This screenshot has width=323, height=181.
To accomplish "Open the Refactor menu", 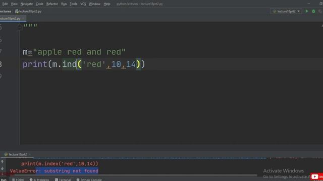I will [x=52, y=4].
